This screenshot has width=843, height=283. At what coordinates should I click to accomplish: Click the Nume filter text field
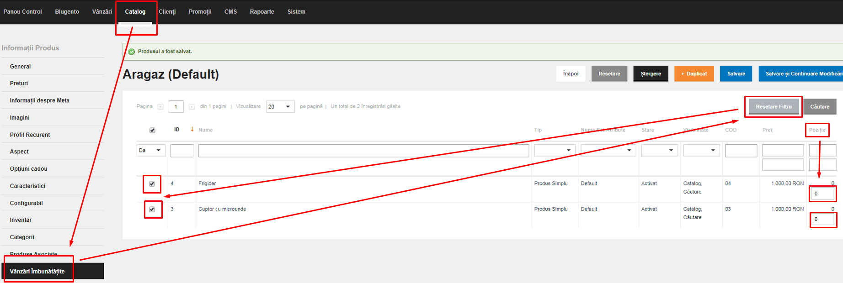(x=363, y=151)
